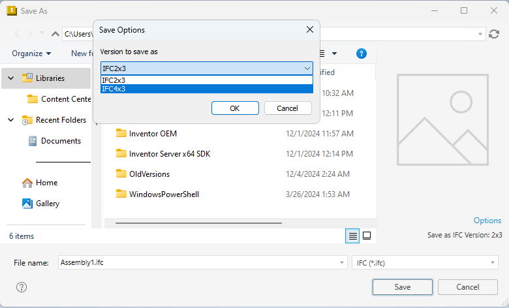Click the refresh icon beside address bar
Image resolution: width=509 pixels, height=308 pixels.
click(x=494, y=34)
